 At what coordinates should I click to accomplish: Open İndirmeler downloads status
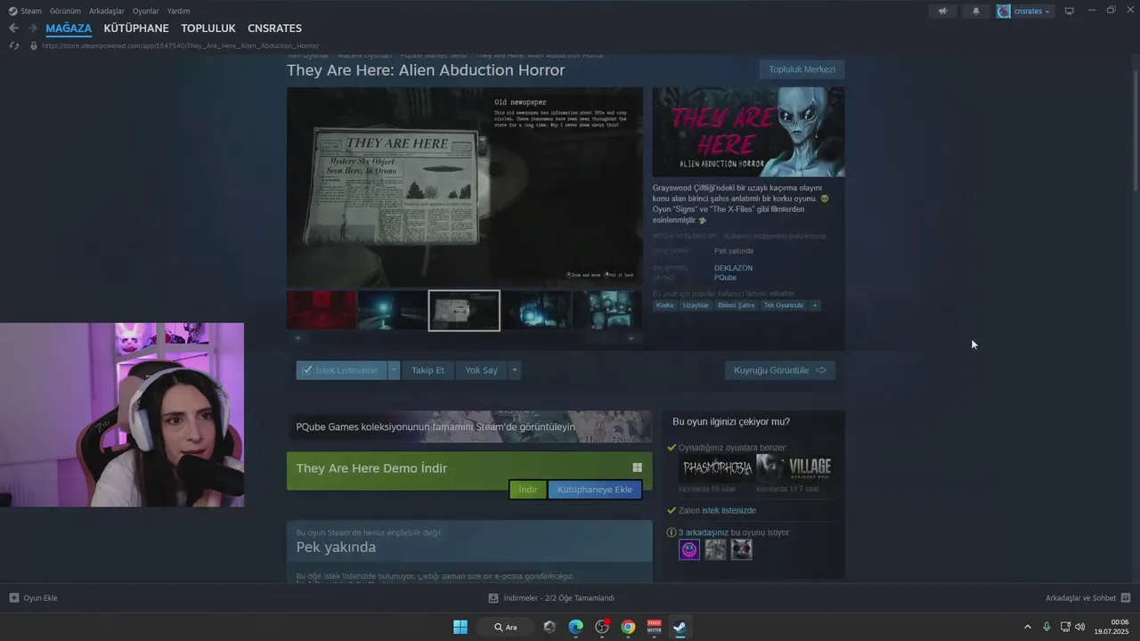(551, 598)
